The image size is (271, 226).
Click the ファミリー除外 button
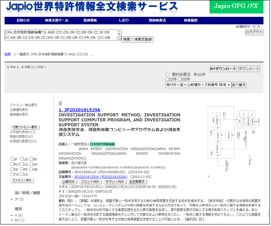tap(22, 181)
